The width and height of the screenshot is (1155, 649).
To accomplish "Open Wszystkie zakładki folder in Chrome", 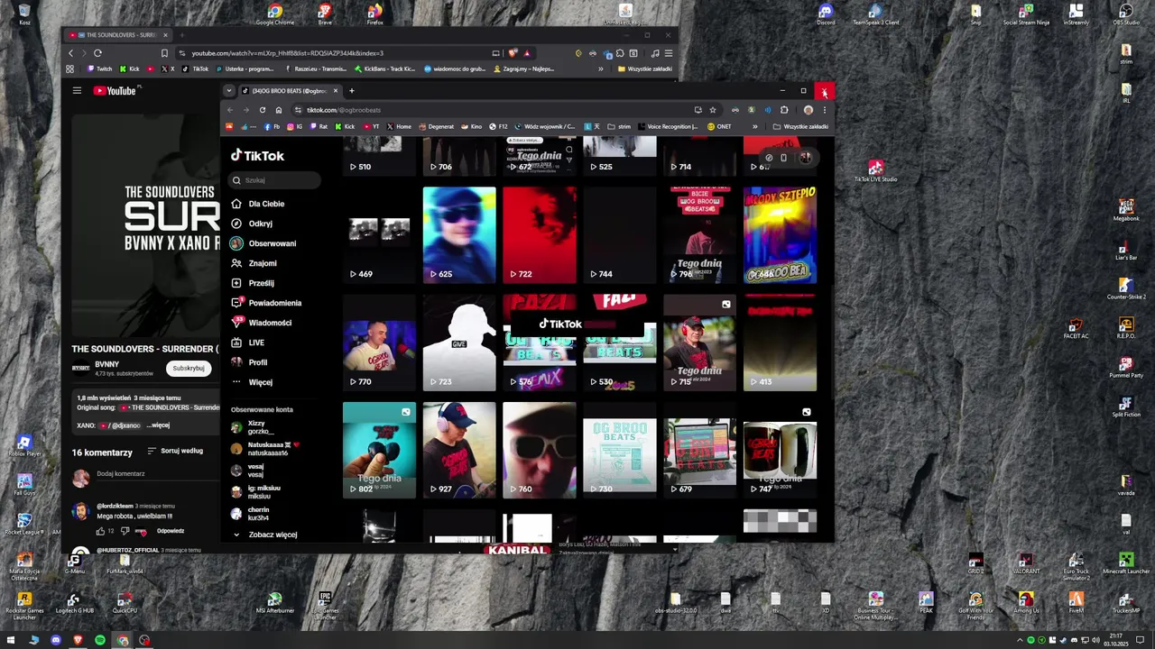I will point(800,127).
